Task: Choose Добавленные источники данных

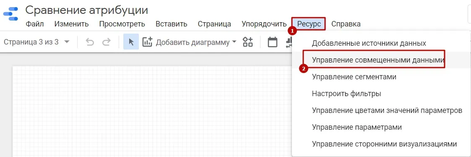Action: coord(382,43)
